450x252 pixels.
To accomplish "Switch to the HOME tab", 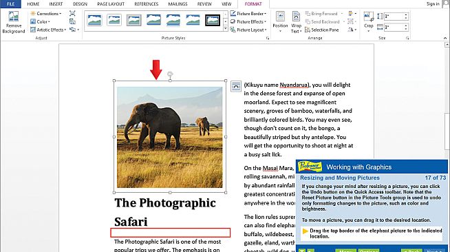I will click(33, 4).
